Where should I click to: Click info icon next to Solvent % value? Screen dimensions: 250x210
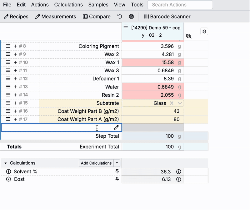pyautogui.click(x=178, y=172)
